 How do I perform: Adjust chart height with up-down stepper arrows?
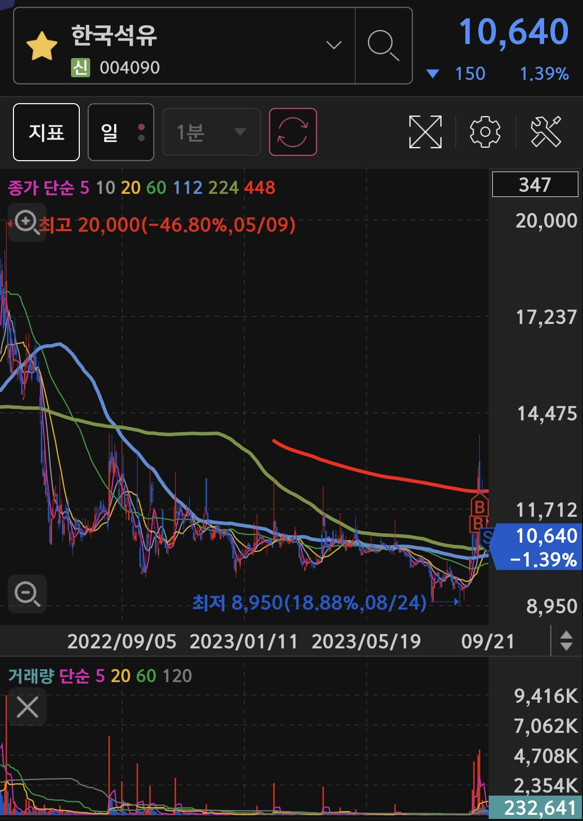566,641
